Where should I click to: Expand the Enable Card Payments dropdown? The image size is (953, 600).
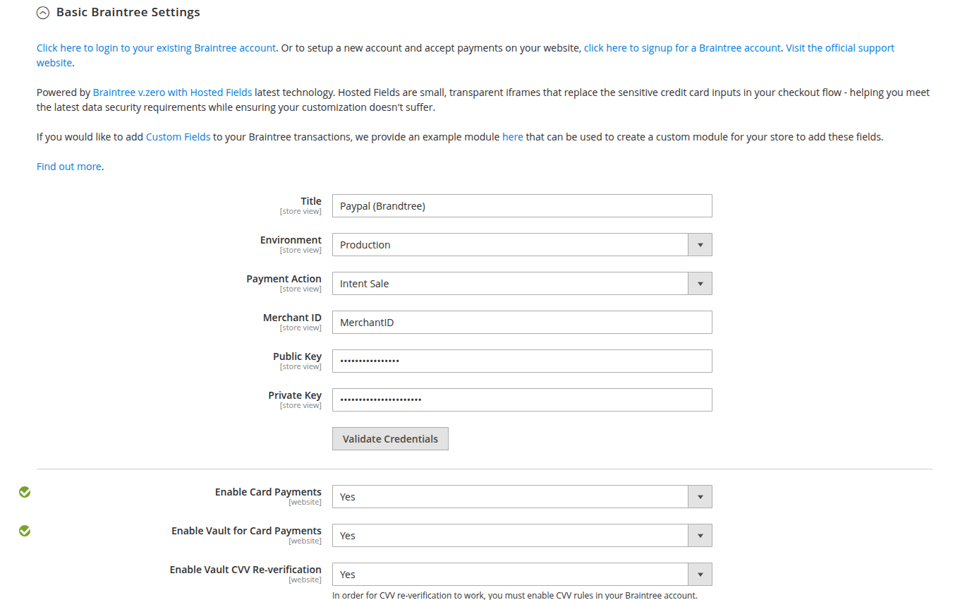521,497
